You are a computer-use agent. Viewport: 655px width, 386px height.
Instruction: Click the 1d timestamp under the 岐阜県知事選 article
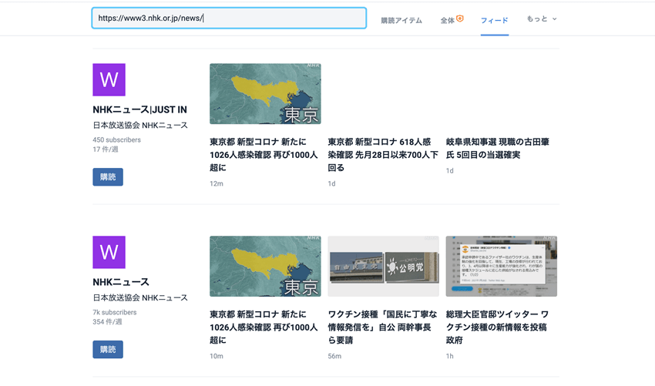coord(449,170)
